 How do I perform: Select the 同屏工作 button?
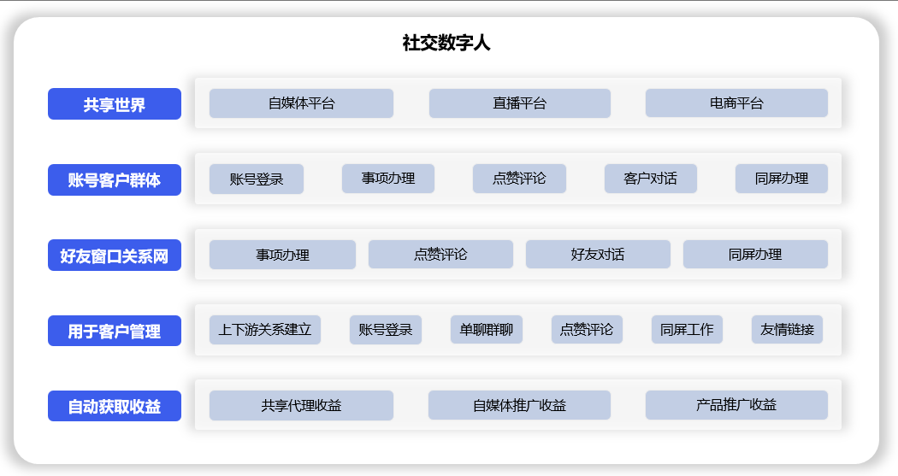(687, 330)
